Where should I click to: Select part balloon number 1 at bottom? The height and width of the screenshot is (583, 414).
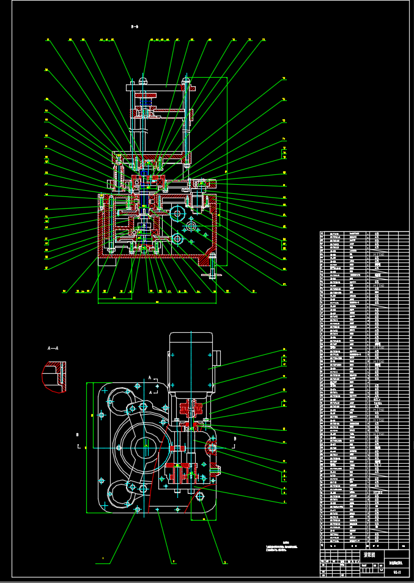pos(103,558)
